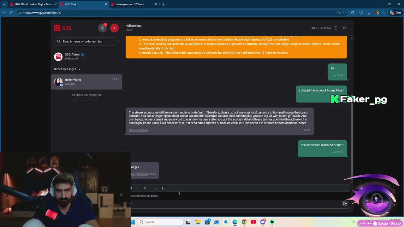The width and height of the screenshot is (404, 227).
Task: Click 'can he contact u instead of me ?' message
Action: (x=322, y=148)
